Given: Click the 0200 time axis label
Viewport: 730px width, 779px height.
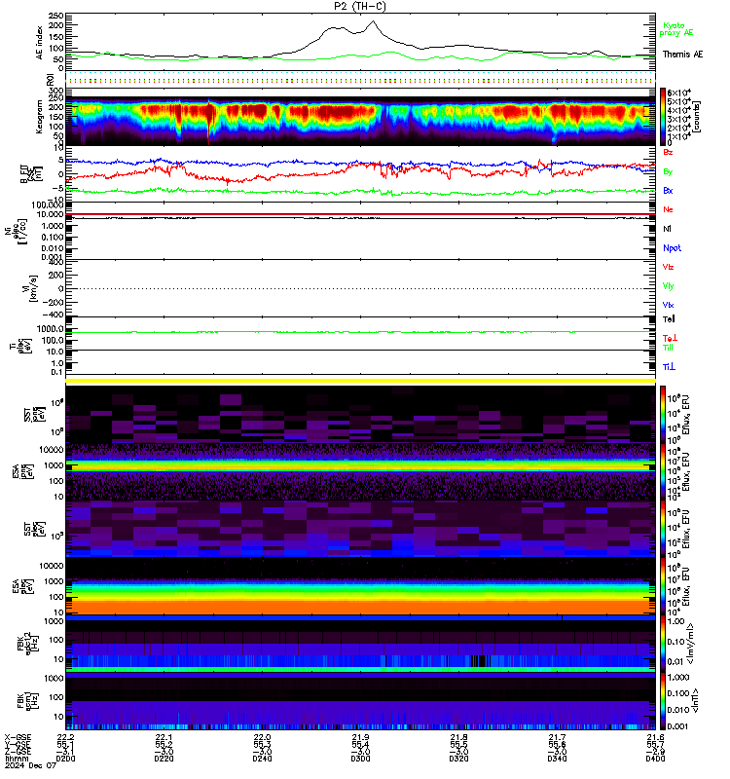Looking at the screenshot, I should coord(65,759).
